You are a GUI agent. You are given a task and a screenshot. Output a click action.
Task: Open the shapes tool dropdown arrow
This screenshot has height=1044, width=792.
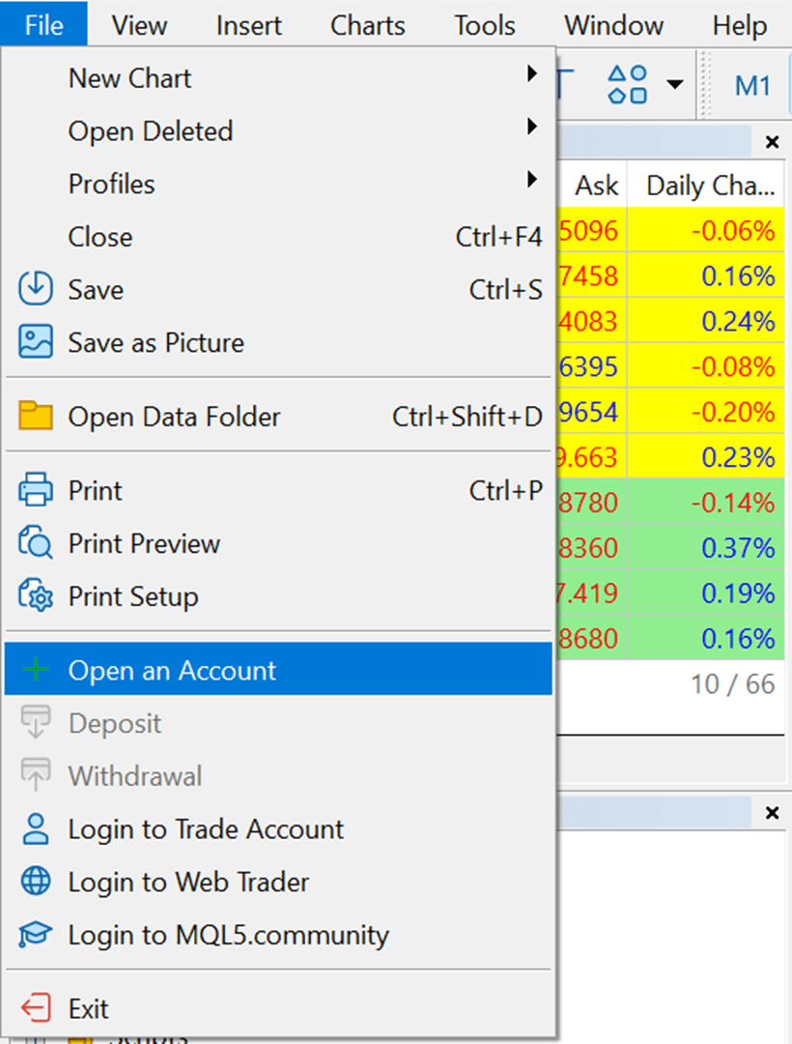675,85
